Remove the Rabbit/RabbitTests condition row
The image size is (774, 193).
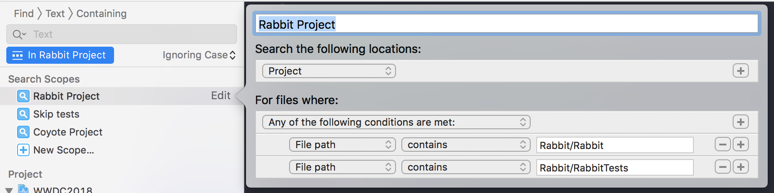tap(722, 167)
